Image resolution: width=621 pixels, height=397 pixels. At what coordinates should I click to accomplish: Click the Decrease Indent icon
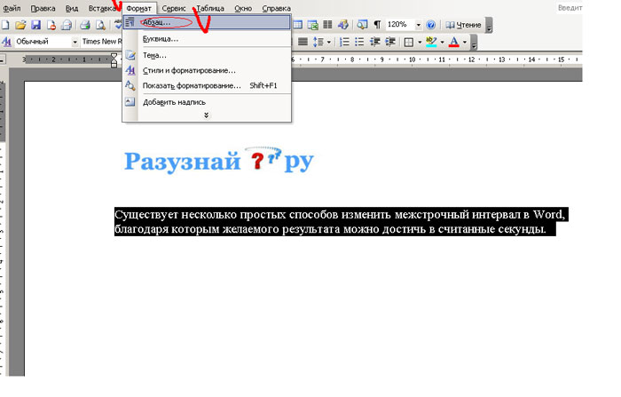click(x=374, y=42)
